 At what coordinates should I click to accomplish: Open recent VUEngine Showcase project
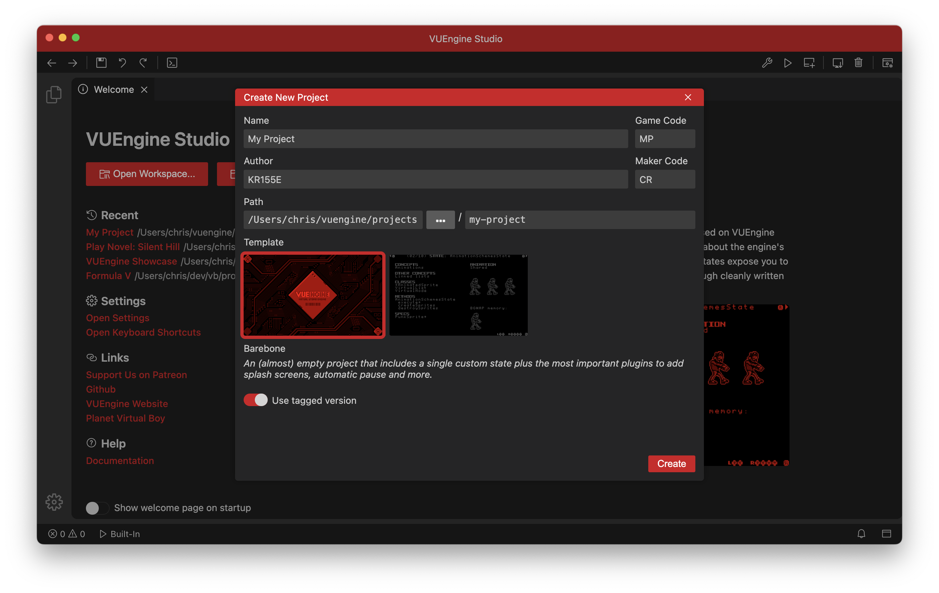tap(131, 261)
